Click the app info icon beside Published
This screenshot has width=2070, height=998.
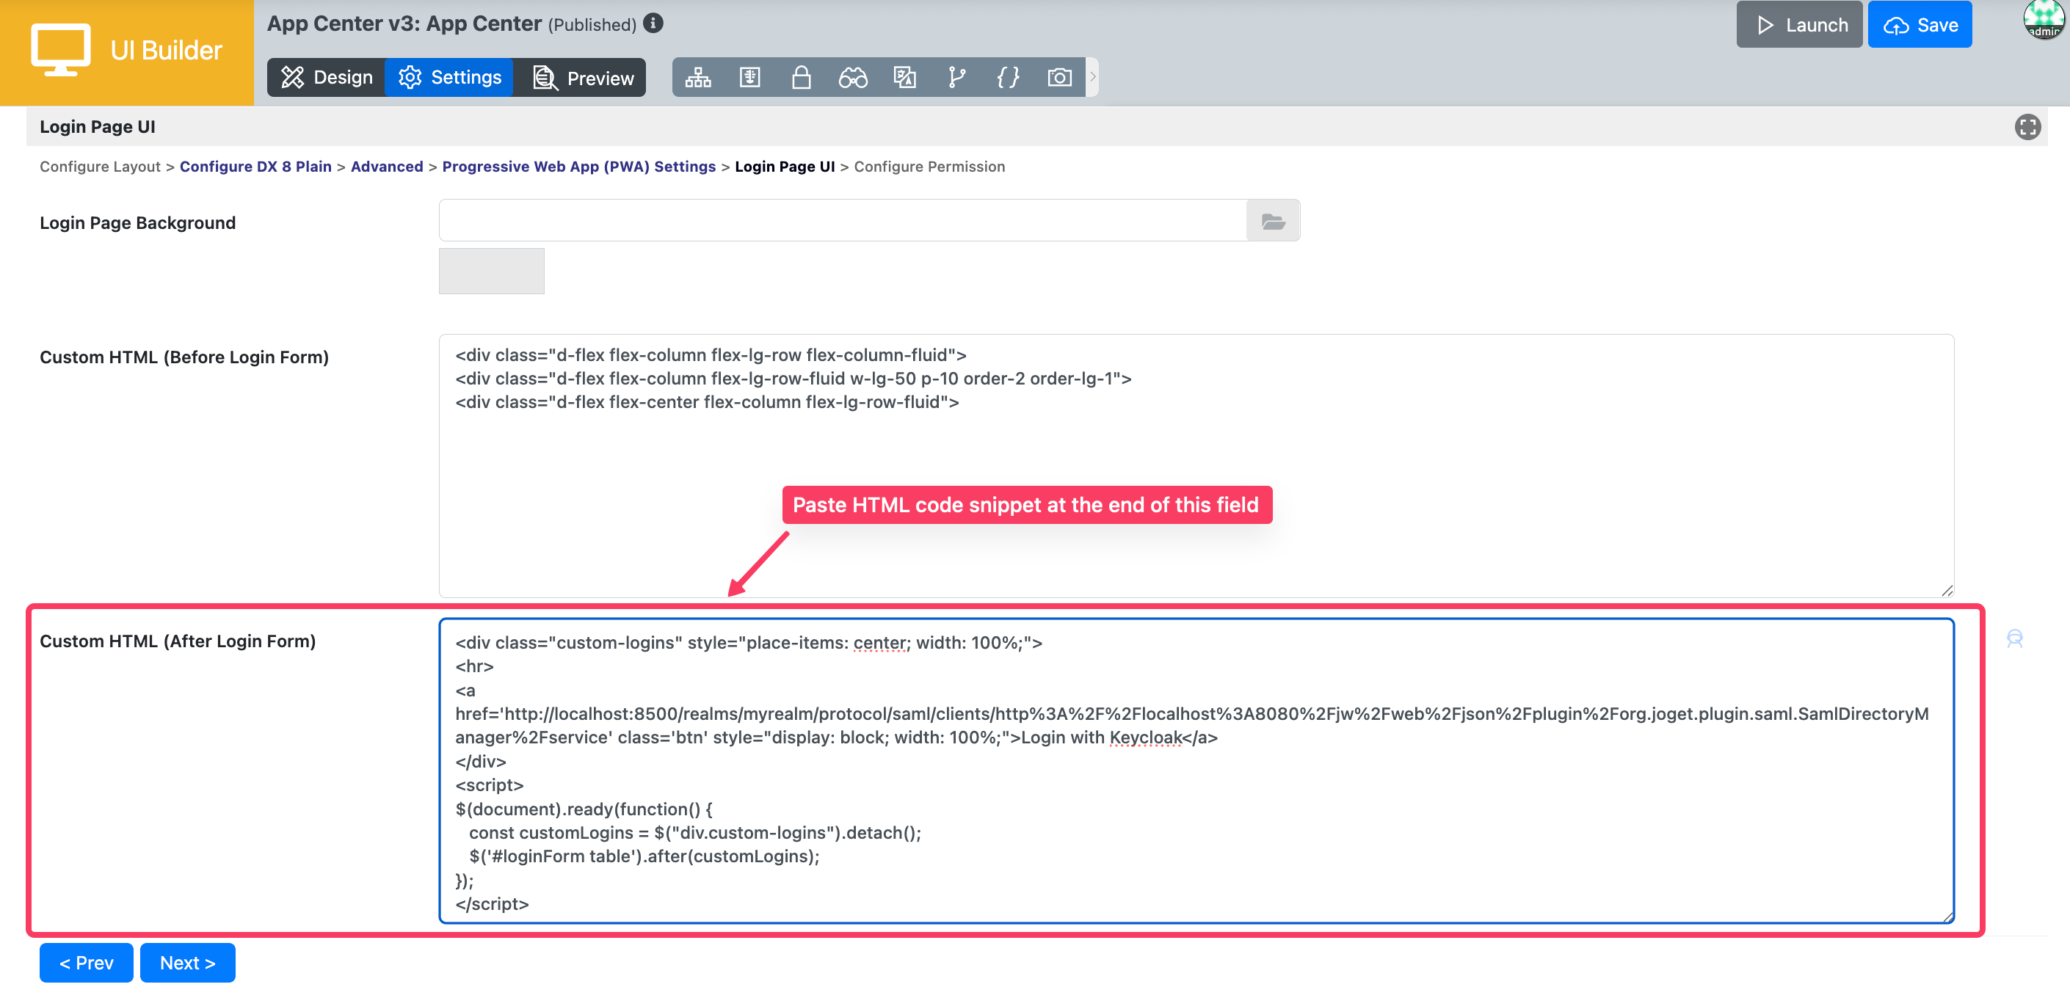tap(653, 23)
